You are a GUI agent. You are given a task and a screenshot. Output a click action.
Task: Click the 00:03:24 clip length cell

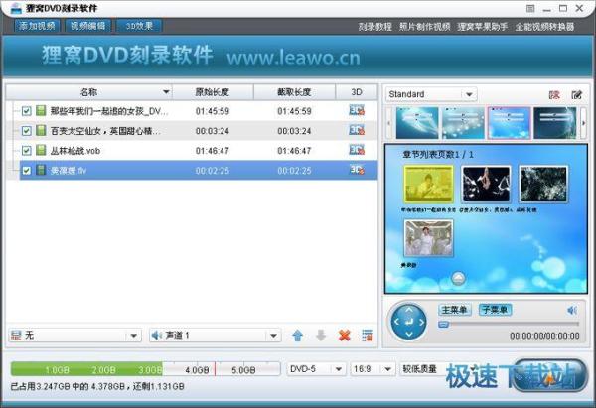[x=294, y=131]
